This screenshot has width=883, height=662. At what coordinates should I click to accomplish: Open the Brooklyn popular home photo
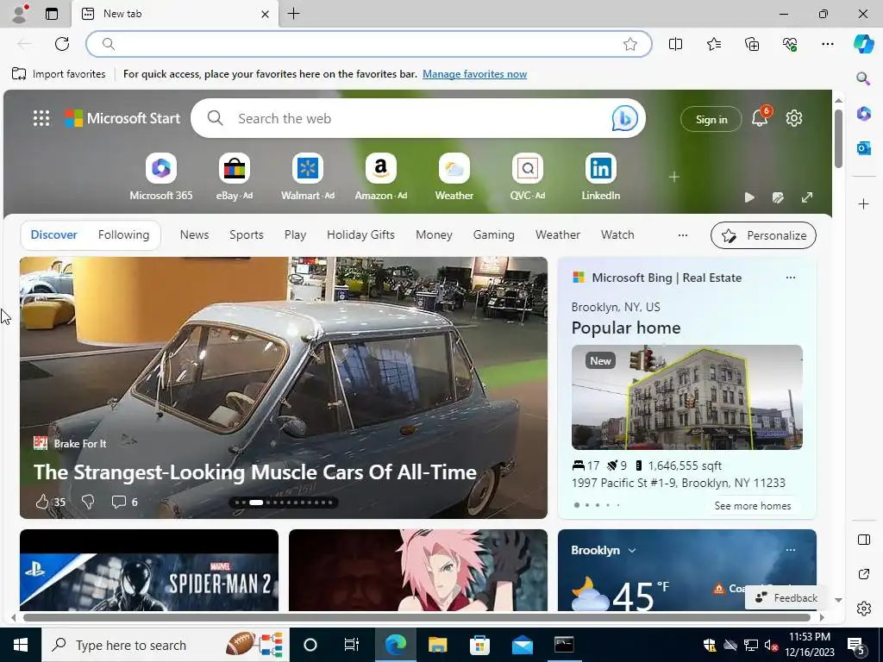[x=686, y=397]
